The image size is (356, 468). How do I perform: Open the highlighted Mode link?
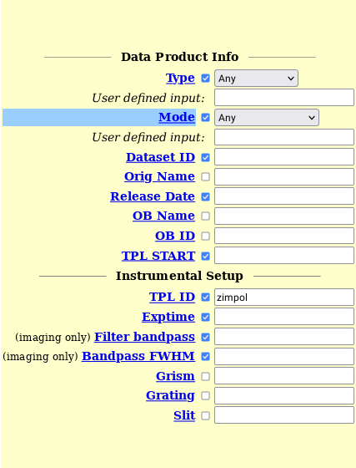177,117
